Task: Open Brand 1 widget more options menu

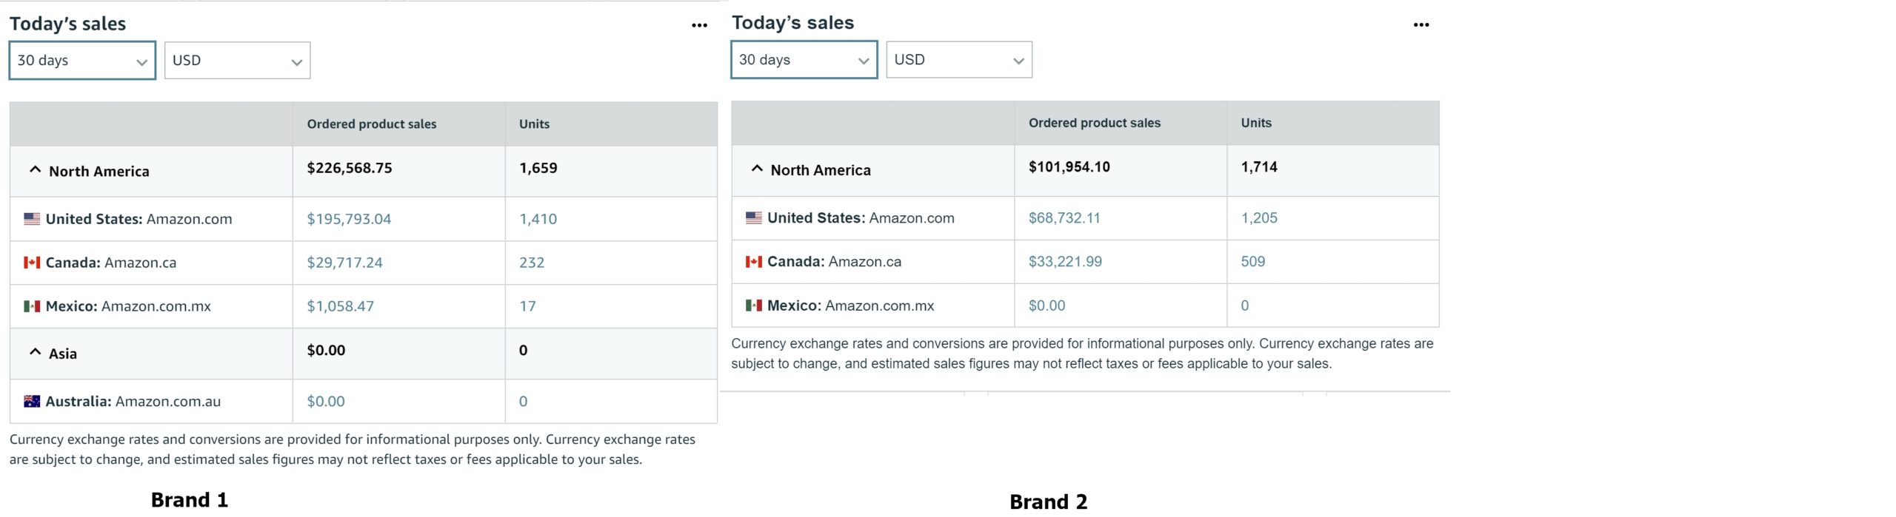Action: coord(699,25)
